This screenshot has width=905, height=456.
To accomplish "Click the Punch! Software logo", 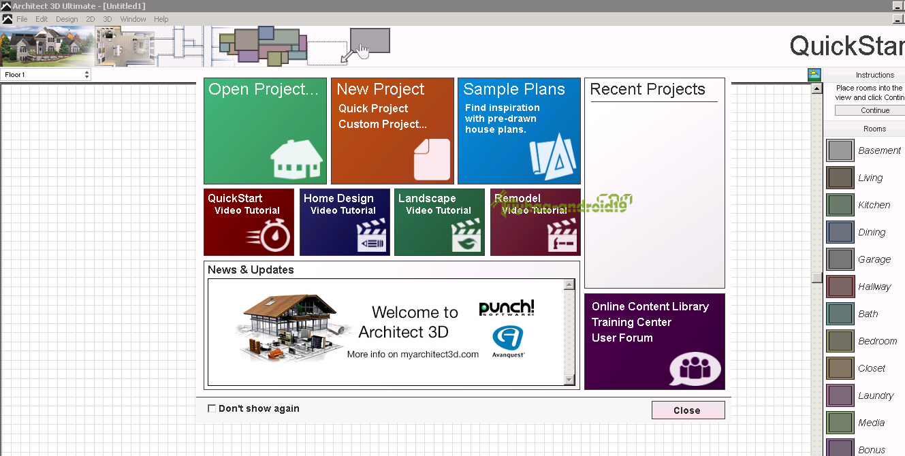I will pyautogui.click(x=507, y=308).
